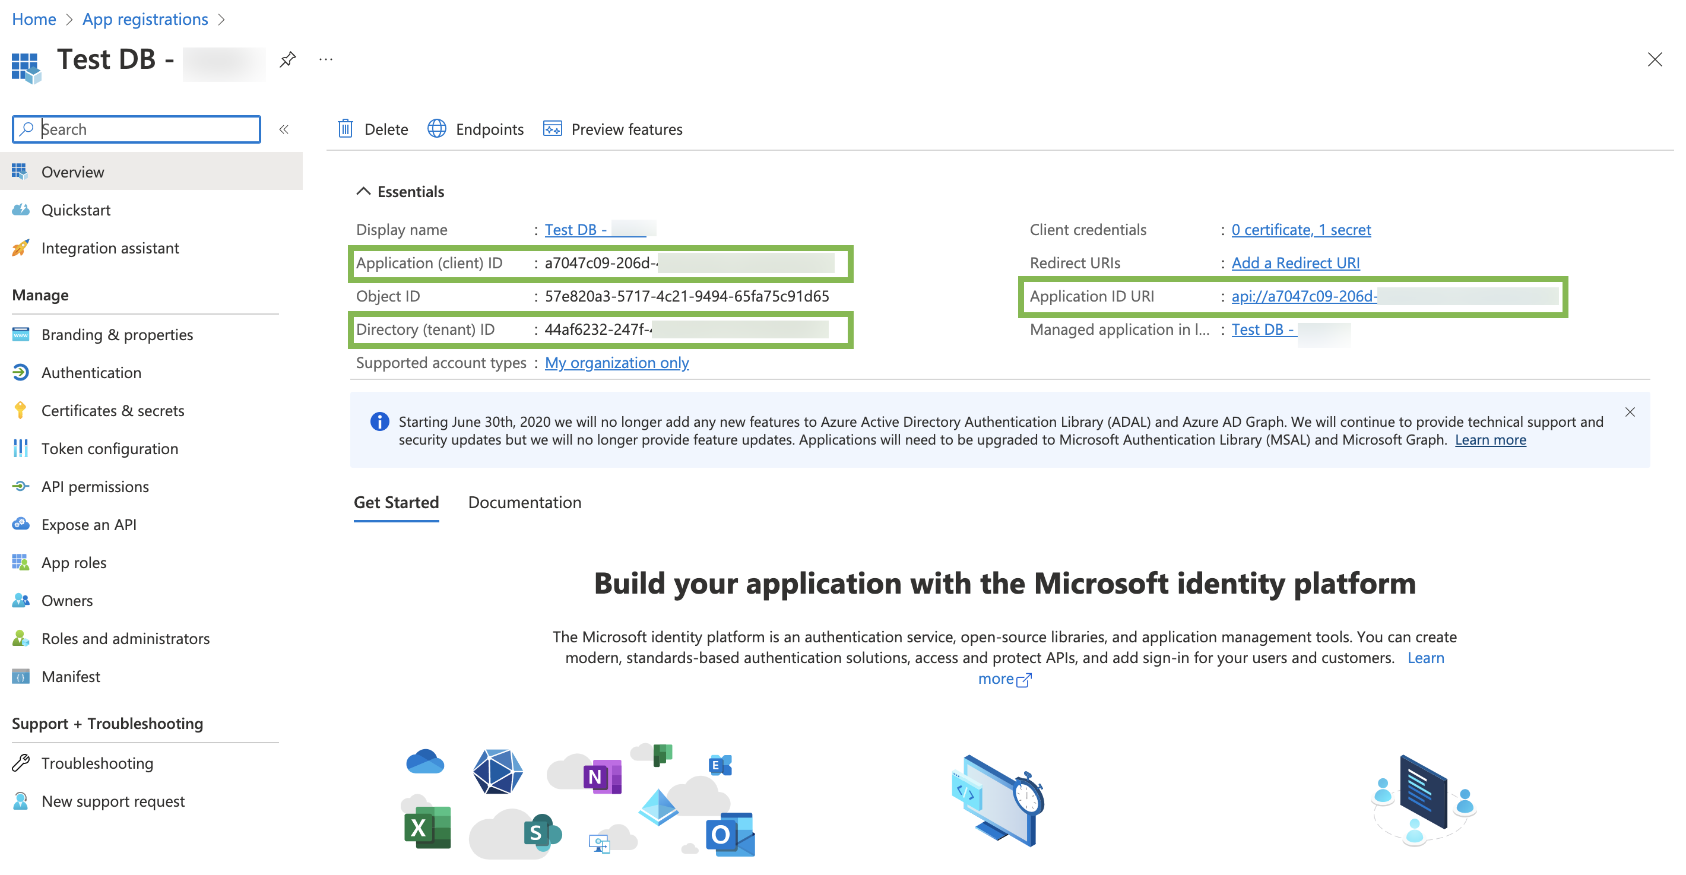Open Token configuration icon
1686x875 pixels.
[x=20, y=448]
